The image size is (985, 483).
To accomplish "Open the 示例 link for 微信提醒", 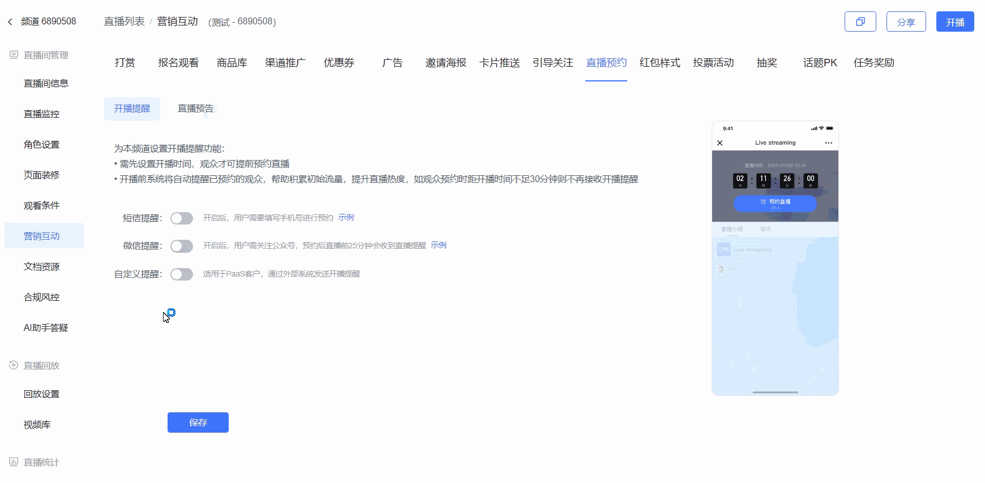I will 439,245.
